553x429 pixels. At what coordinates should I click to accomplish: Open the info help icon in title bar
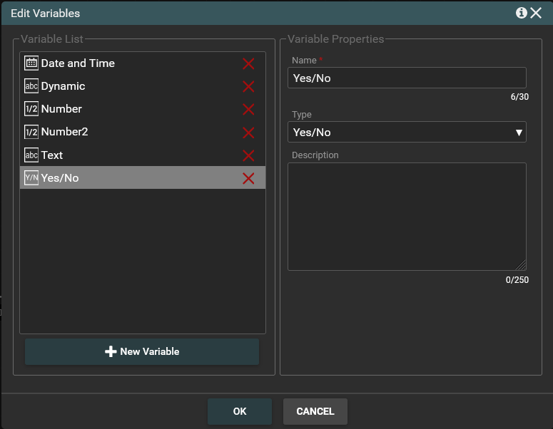point(521,13)
